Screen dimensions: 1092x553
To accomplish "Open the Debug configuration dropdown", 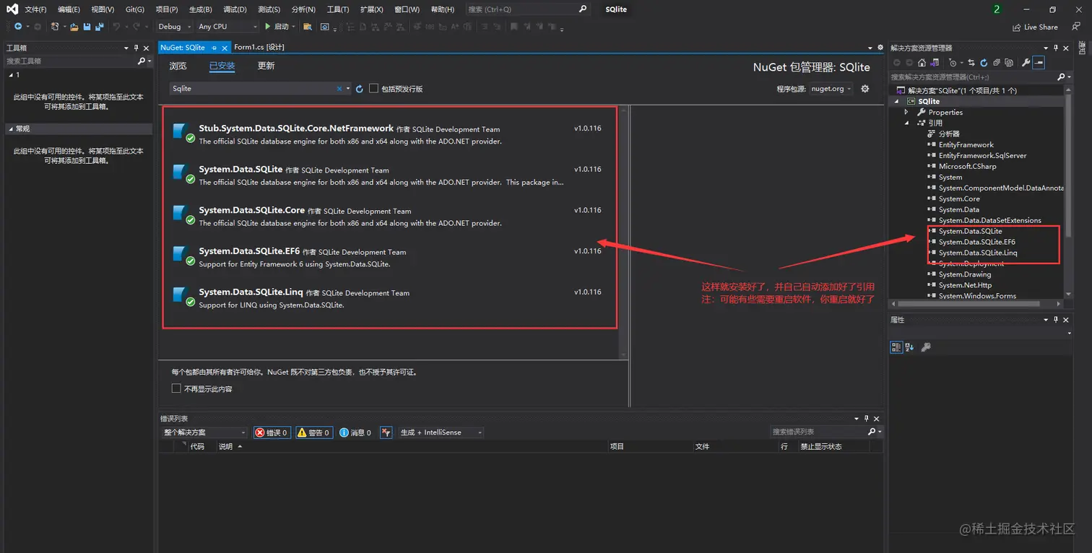I will coord(175,27).
